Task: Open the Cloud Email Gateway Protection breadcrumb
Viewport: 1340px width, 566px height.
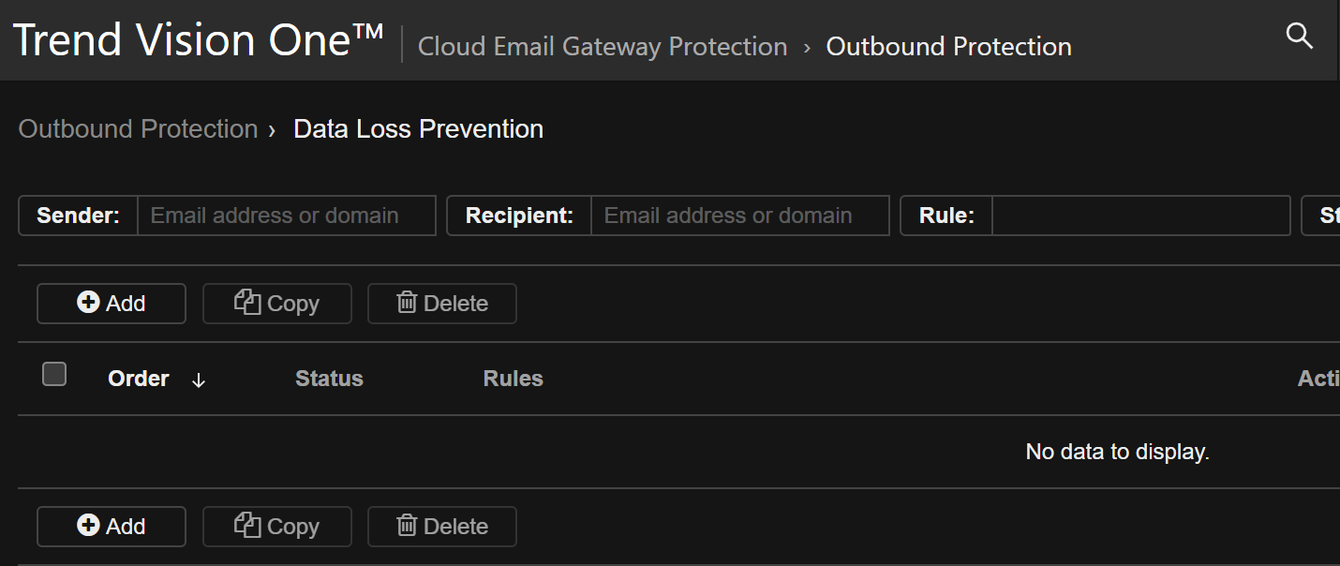Action: [602, 46]
